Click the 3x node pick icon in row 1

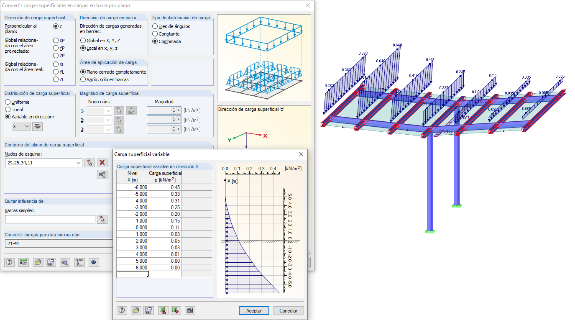[x=132, y=111]
